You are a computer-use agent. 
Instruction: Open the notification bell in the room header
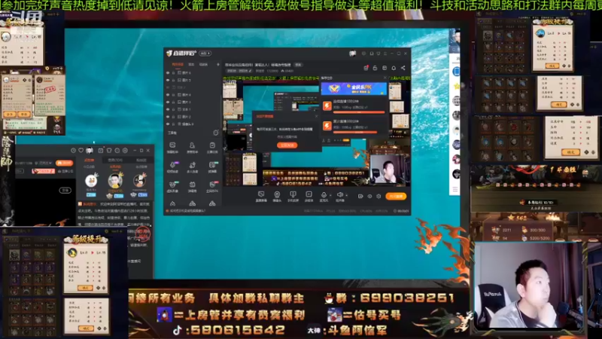[394, 68]
